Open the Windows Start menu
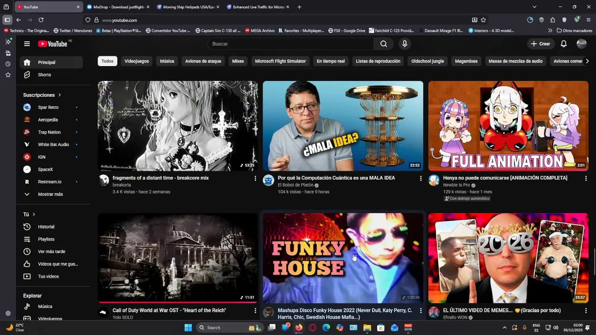The width and height of the screenshot is (596, 335). 188,328
